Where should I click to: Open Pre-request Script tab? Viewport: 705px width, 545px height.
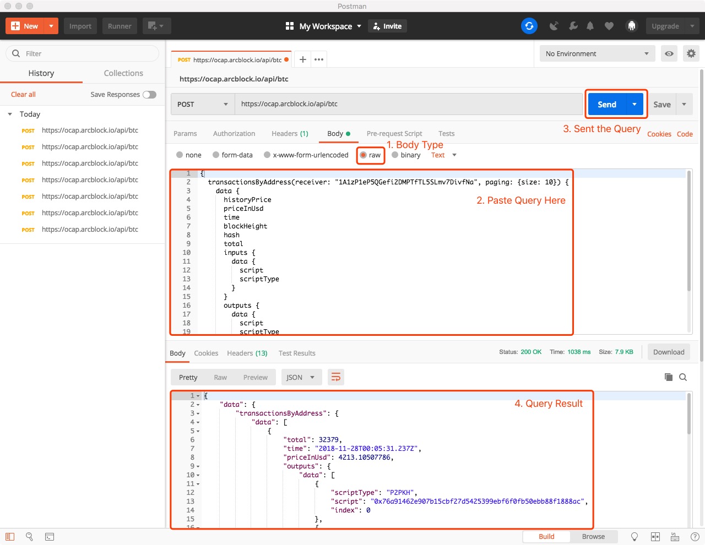(x=394, y=133)
